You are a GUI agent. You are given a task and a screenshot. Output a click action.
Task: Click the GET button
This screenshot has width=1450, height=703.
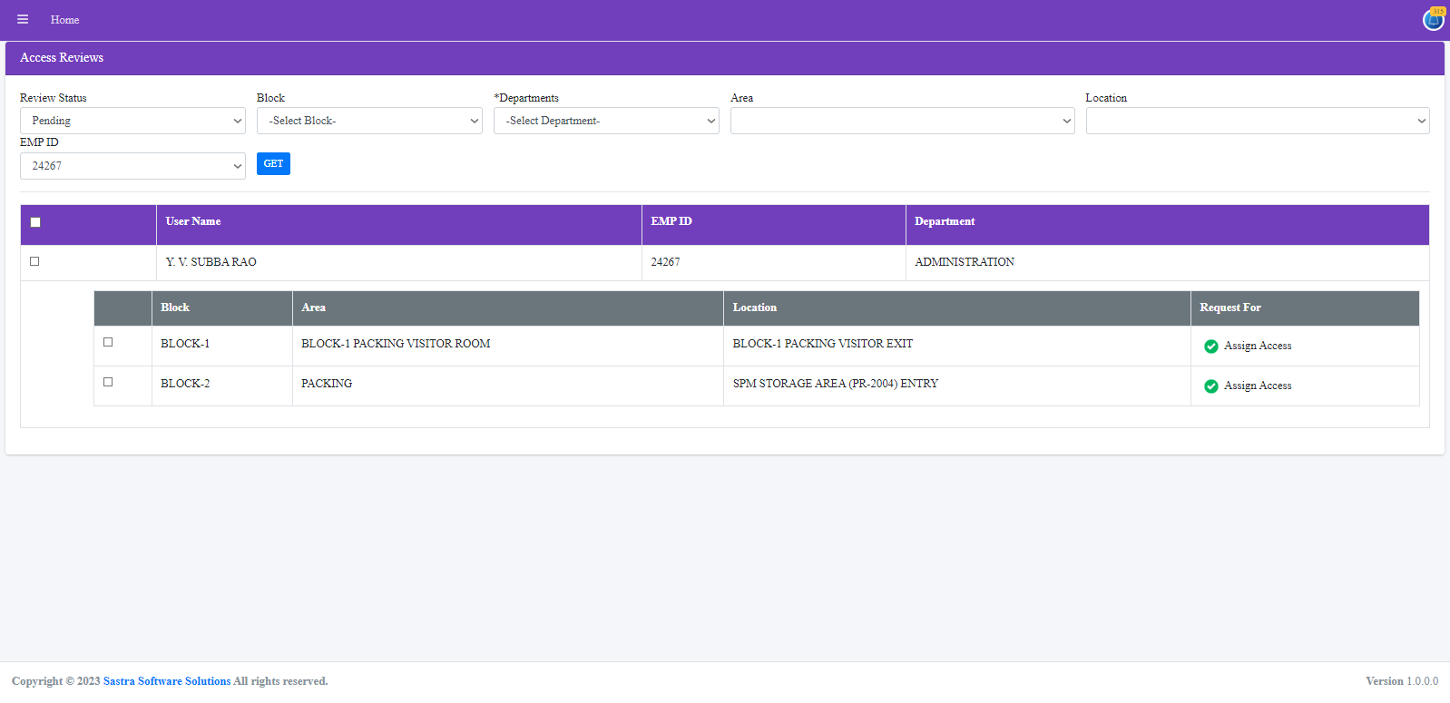point(273,163)
